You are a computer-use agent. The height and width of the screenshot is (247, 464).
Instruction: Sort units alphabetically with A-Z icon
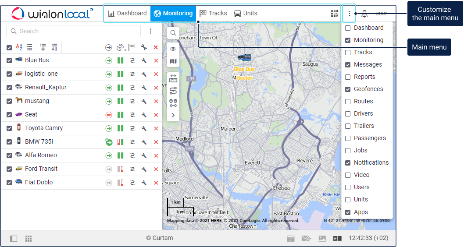[19, 47]
